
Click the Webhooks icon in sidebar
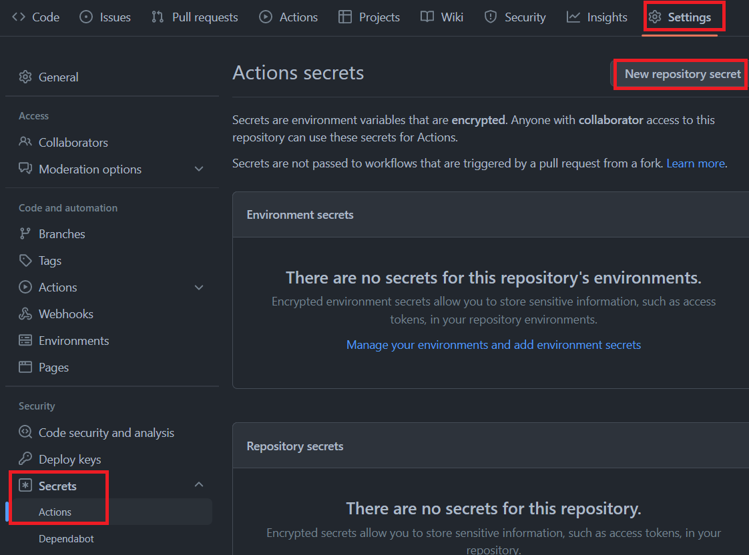click(x=25, y=314)
